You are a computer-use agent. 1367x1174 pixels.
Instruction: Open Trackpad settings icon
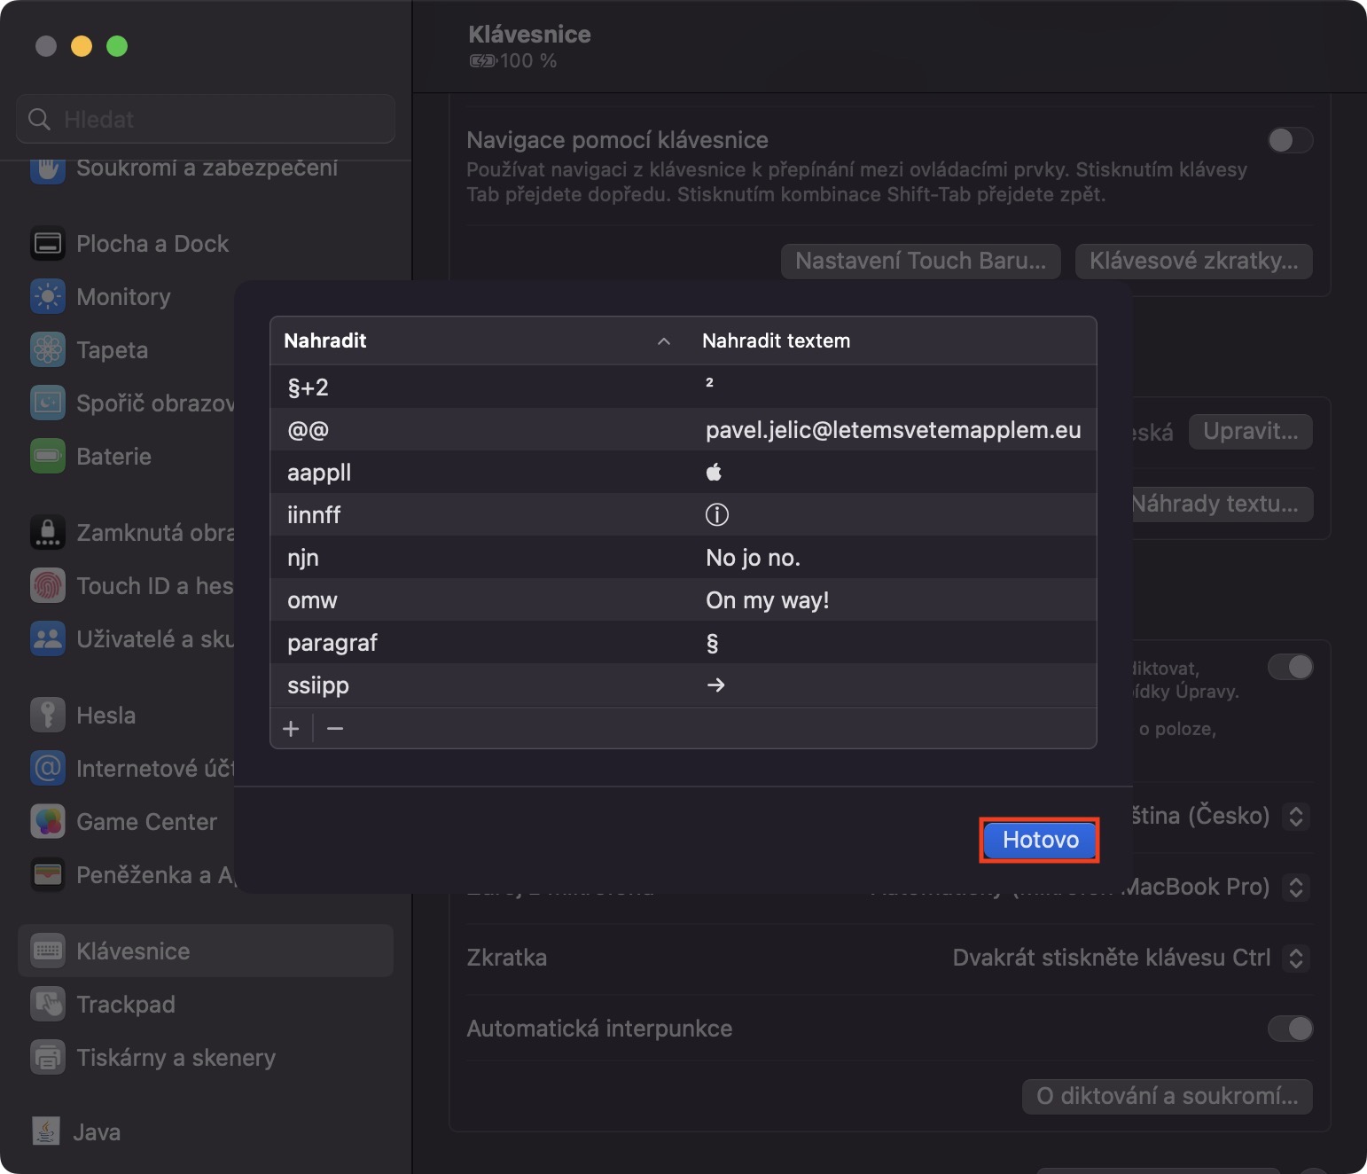point(48,1005)
